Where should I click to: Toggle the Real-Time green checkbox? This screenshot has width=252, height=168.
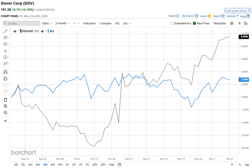click(194, 23)
